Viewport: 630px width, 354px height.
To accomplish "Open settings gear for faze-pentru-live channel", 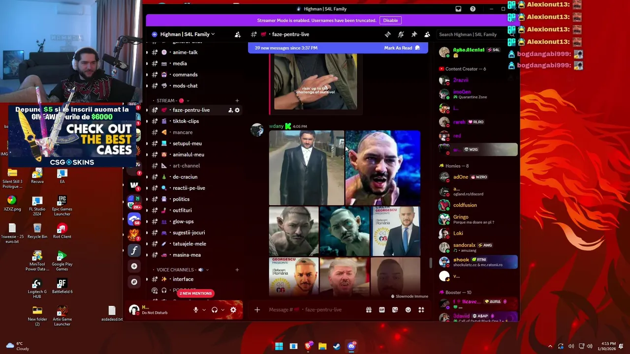I will [x=237, y=110].
